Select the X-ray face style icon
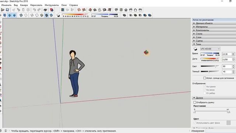The height and width of the screenshot is (133, 236). 21,15
